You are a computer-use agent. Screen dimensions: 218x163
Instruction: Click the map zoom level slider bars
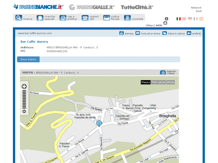pos(24,99)
